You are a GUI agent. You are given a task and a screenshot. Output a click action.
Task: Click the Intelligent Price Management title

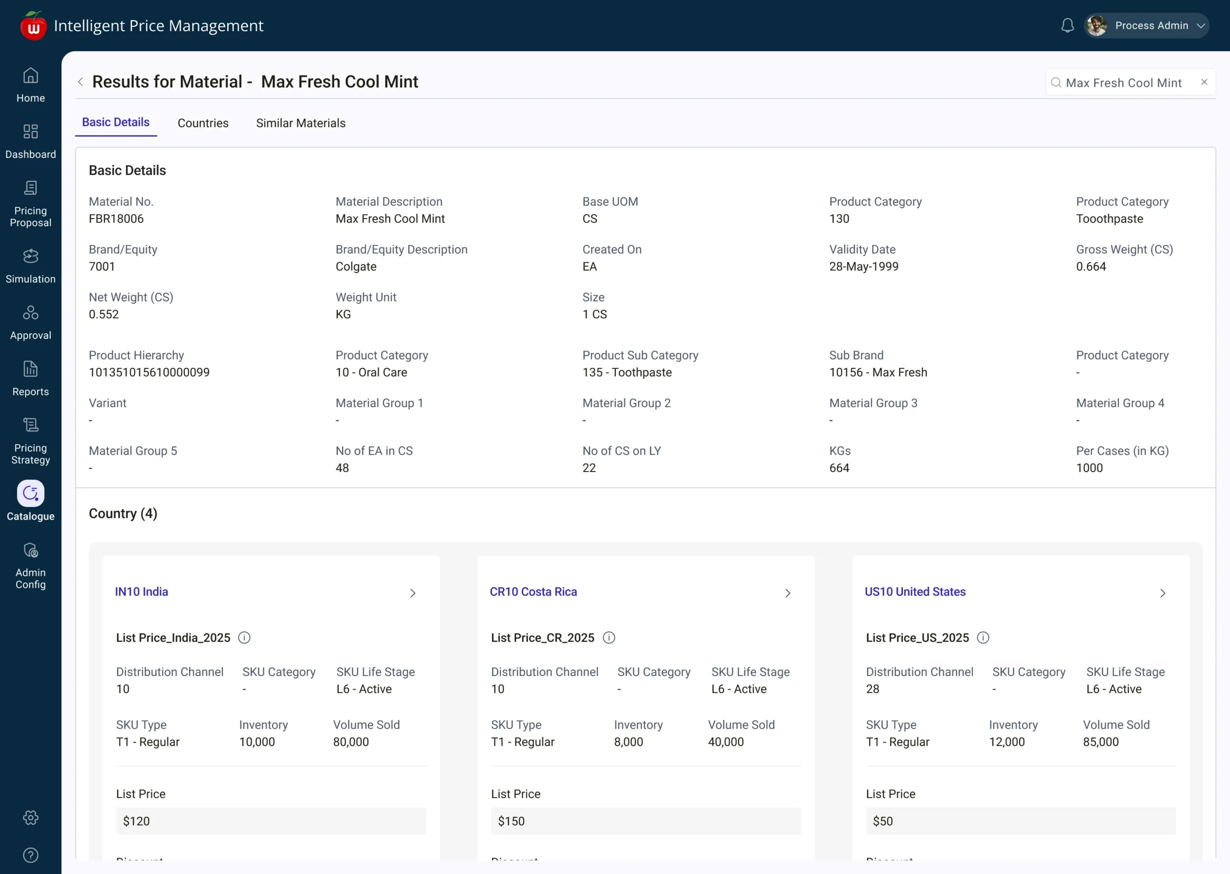[159, 26]
